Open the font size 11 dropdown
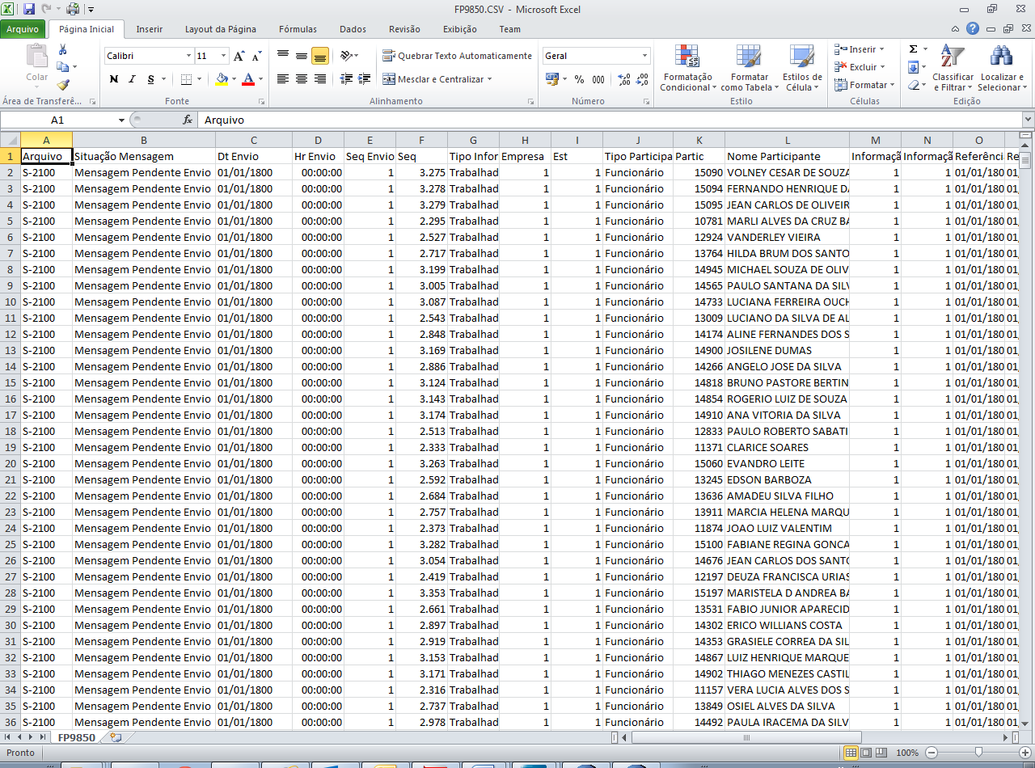Screen dimensions: 1035x768 pos(225,56)
